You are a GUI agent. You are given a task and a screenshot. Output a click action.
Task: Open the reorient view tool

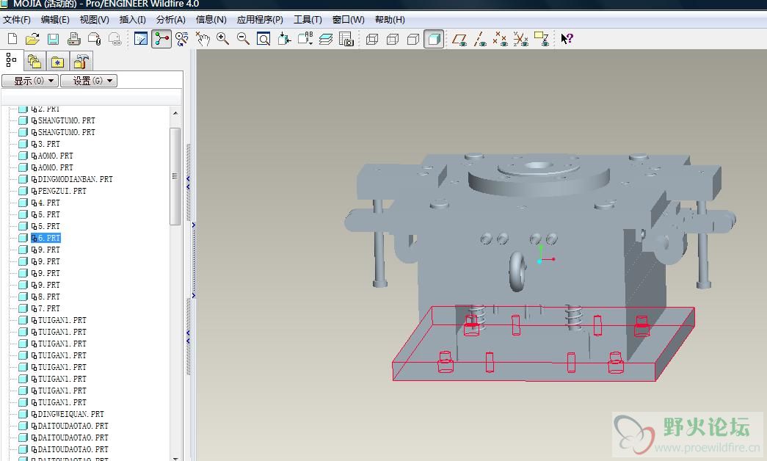[x=284, y=39]
